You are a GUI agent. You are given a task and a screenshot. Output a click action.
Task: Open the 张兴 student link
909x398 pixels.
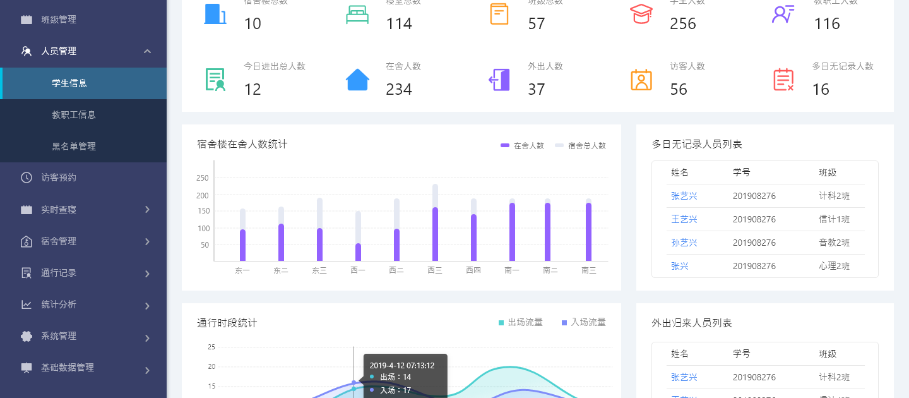click(x=680, y=266)
